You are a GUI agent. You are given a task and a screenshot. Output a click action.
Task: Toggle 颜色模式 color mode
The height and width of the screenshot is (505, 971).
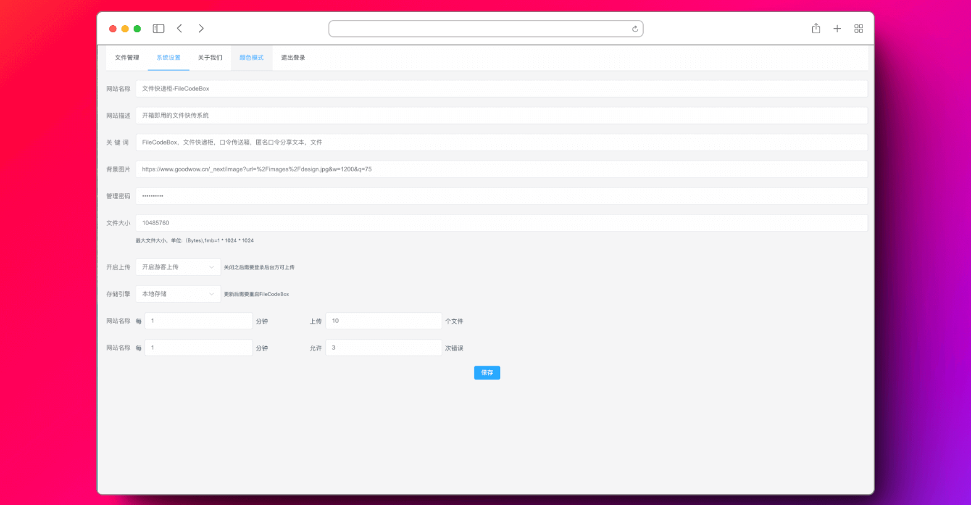(251, 58)
